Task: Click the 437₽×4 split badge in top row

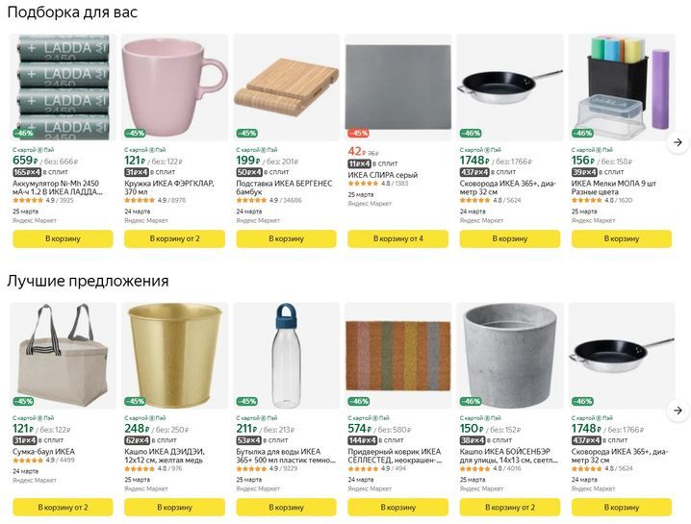Action: tap(474, 172)
